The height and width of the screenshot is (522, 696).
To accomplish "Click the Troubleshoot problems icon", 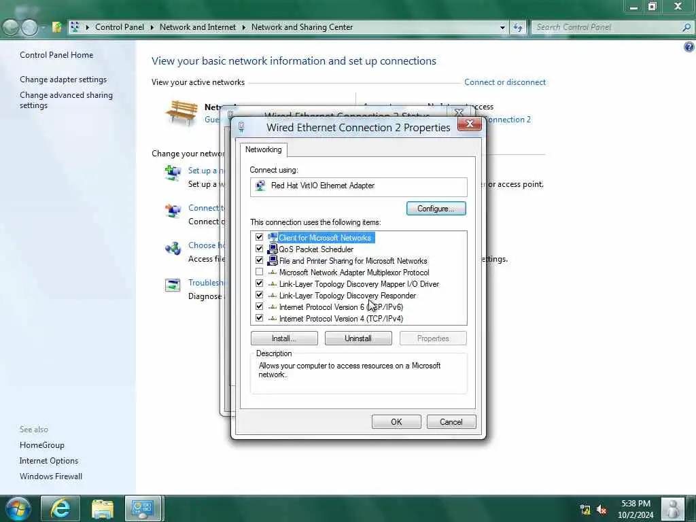I will tap(172, 285).
